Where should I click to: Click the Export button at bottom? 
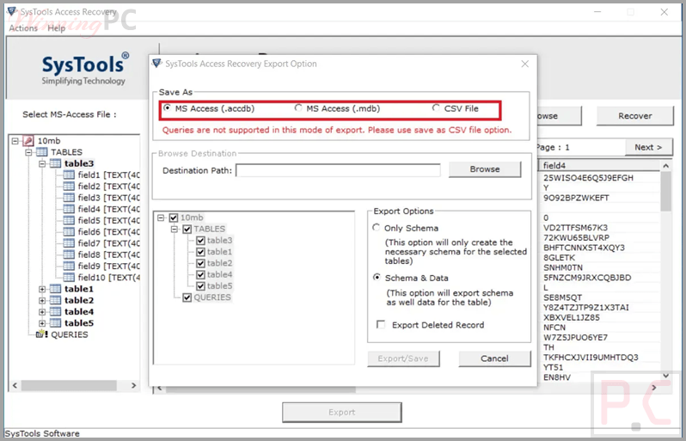341,412
